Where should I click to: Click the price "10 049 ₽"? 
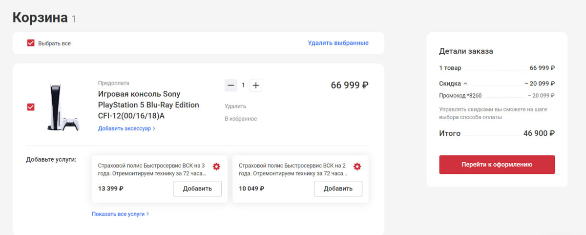pos(251,189)
